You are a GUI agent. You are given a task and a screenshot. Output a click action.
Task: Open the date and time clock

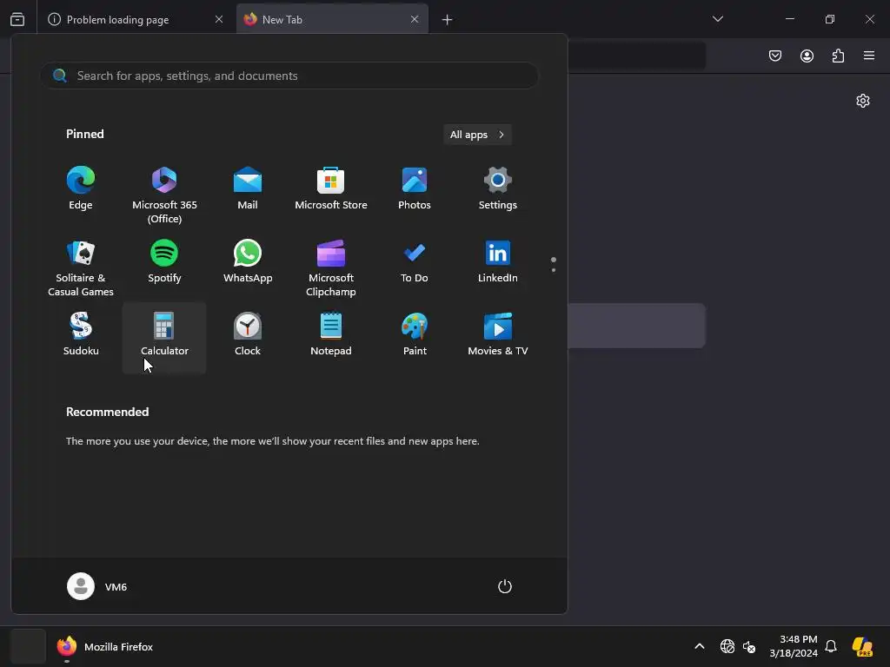click(794, 646)
